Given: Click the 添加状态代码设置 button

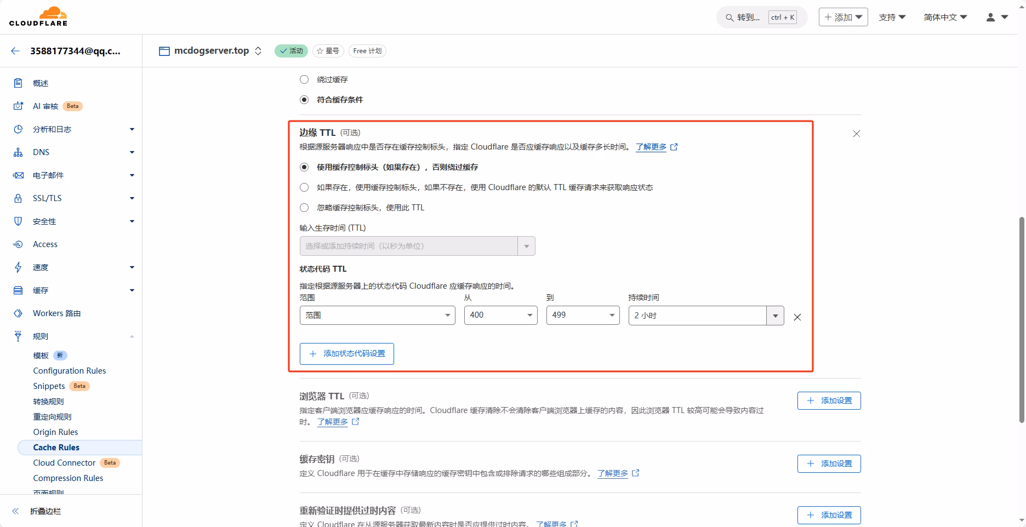Looking at the screenshot, I should point(347,354).
